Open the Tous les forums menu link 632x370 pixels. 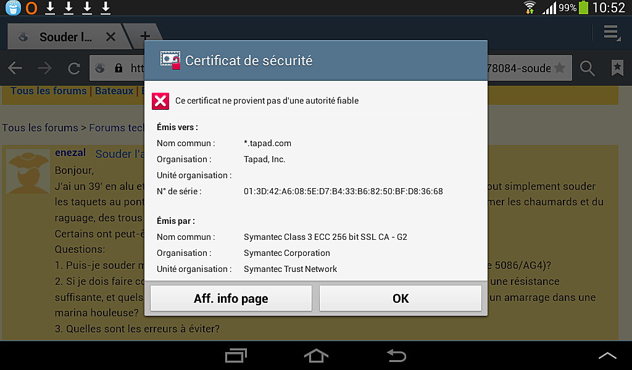[48, 91]
